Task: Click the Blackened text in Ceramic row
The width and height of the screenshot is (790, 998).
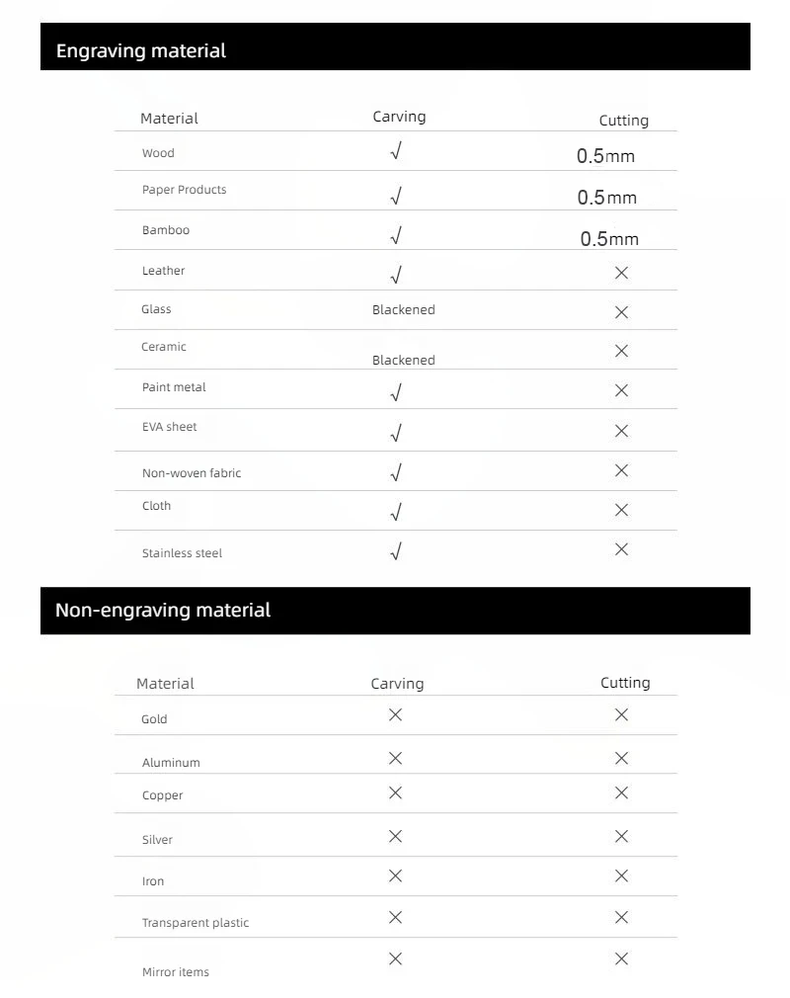Action: (403, 361)
